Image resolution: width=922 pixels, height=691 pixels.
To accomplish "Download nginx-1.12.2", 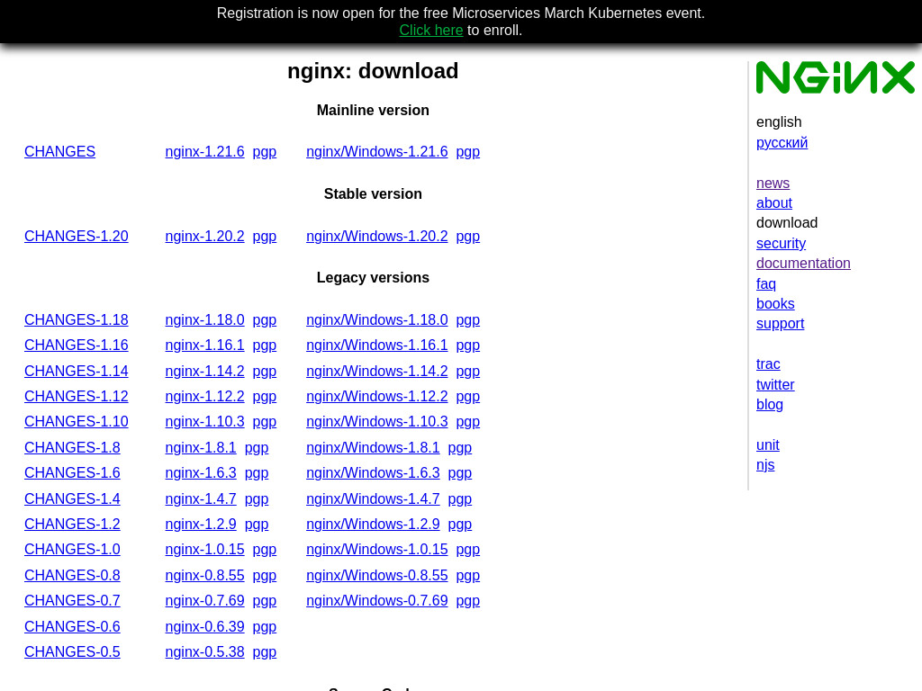I will pyautogui.click(x=204, y=396).
